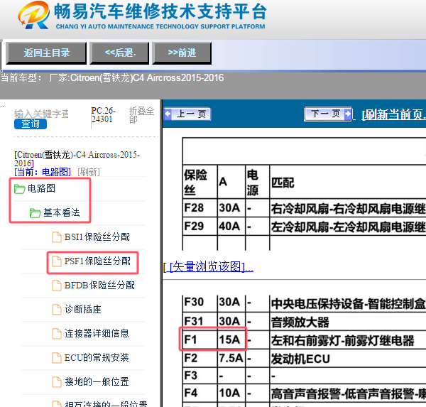Select F29 fuse cell

200,227
